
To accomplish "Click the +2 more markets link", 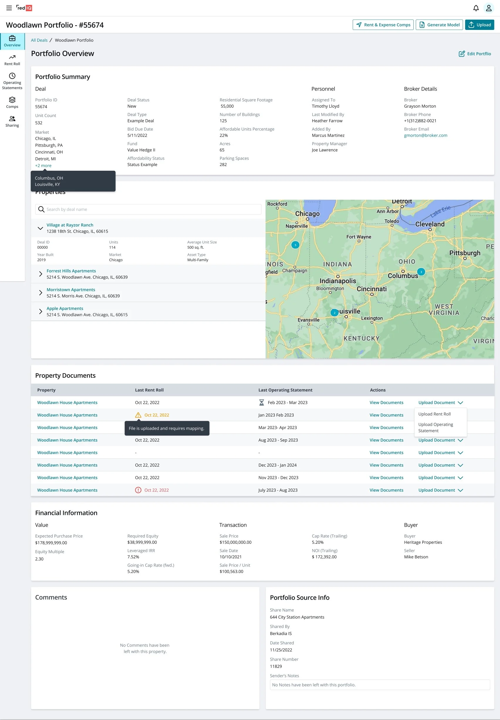I will (43, 166).
